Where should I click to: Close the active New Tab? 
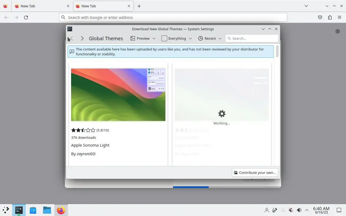[x=129, y=6]
